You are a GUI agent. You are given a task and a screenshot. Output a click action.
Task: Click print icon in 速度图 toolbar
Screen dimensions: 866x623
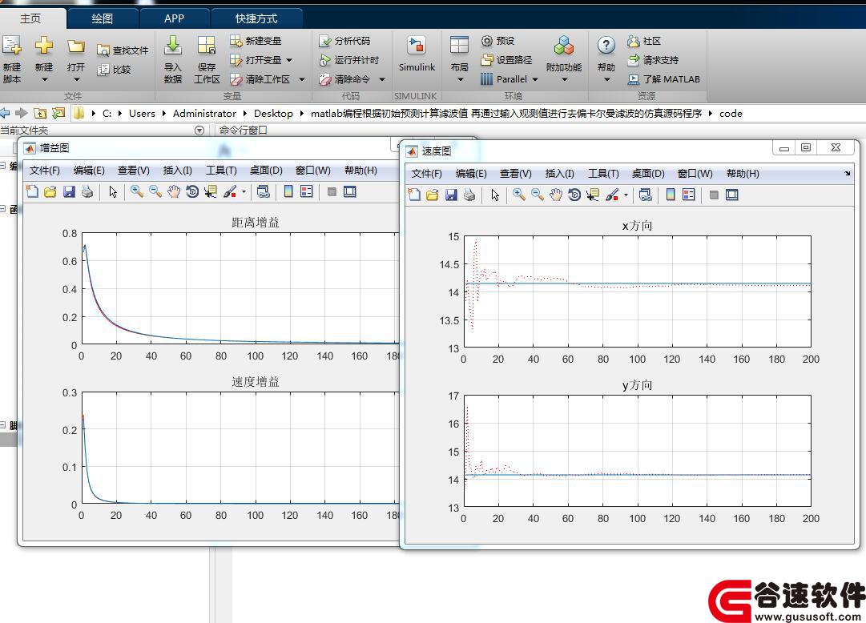click(x=469, y=195)
